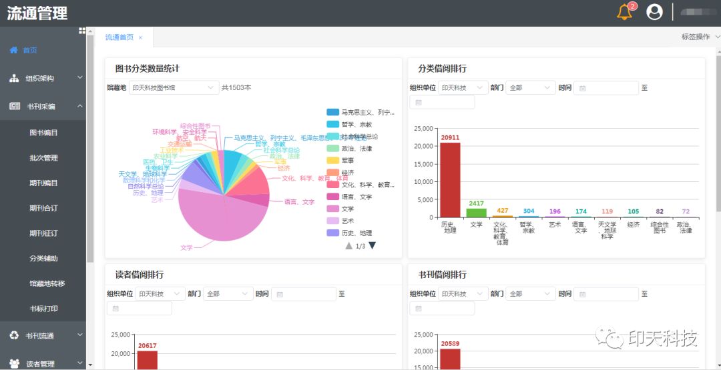The image size is (721, 370).
Task: Open the notification bell with badge 2
Action: (624, 12)
